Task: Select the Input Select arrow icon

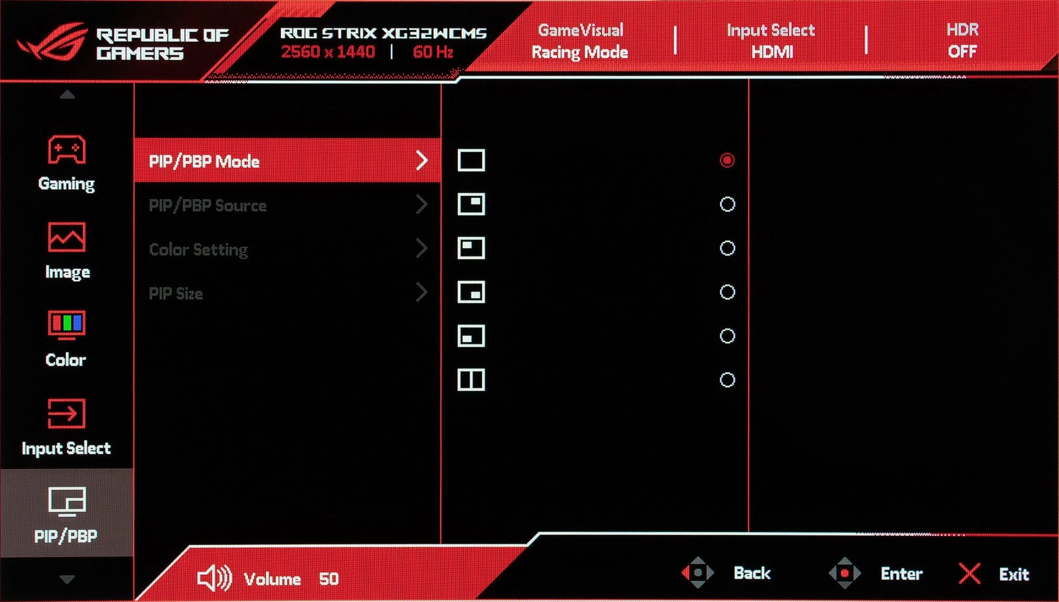Action: 67,413
